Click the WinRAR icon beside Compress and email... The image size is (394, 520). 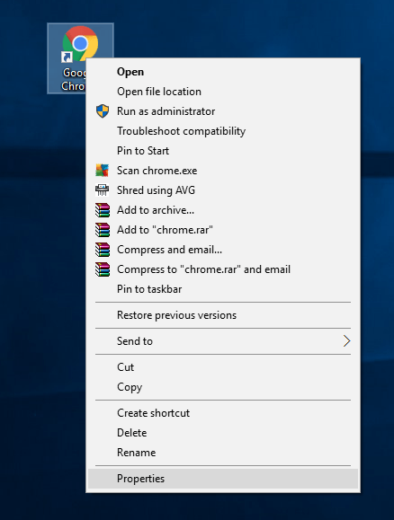[x=103, y=250]
